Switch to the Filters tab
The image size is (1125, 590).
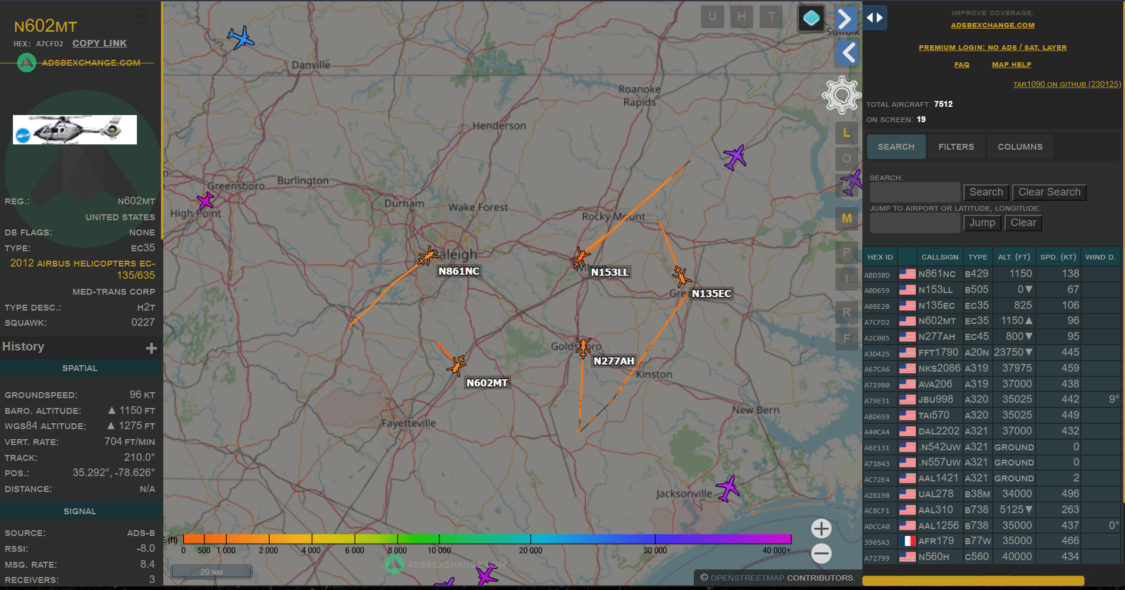point(956,147)
